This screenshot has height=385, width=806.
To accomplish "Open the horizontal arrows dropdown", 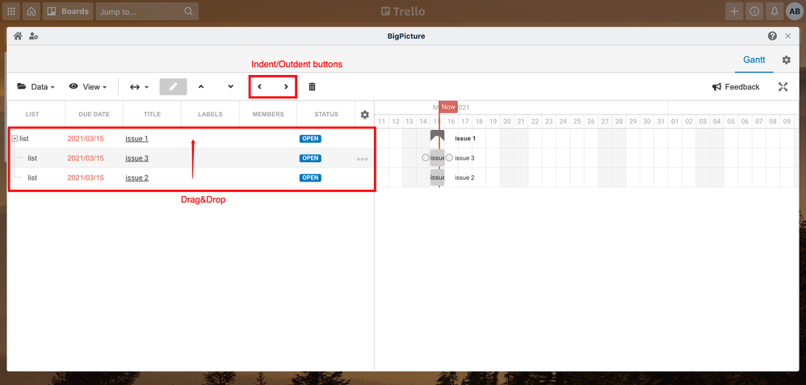I will pos(139,87).
